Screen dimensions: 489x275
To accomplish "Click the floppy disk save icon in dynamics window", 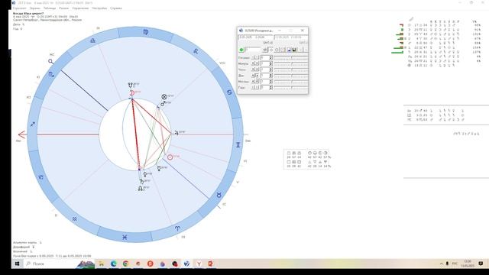I will click(x=294, y=50).
